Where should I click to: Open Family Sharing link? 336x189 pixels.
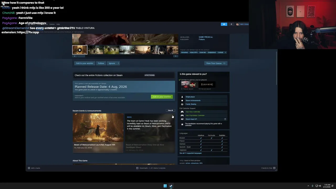coord(191,104)
